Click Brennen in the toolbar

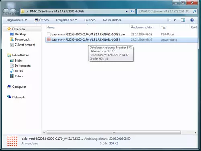point(90,20)
